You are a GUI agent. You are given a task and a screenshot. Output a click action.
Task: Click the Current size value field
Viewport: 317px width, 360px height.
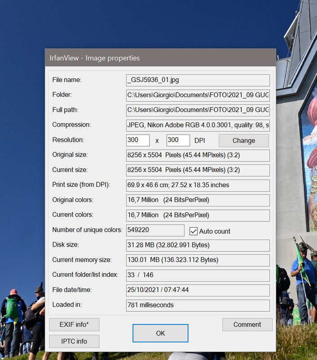[198, 171]
